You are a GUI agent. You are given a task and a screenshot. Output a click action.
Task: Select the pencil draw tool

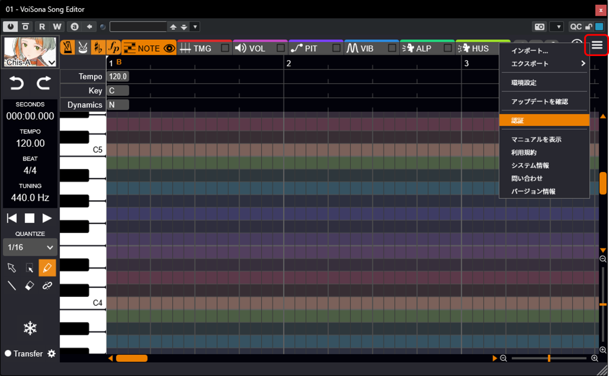pos(47,268)
